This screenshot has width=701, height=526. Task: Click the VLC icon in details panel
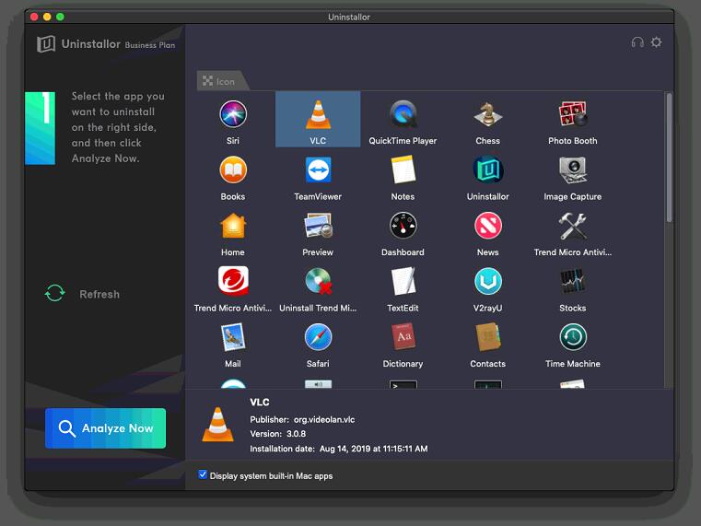[x=217, y=425]
